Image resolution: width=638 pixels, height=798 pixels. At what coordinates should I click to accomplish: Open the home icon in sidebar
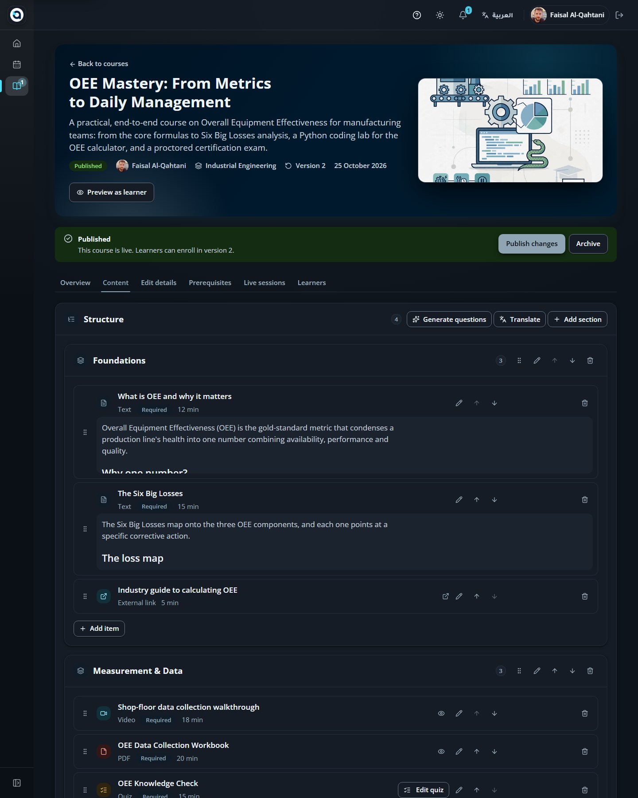coord(17,43)
